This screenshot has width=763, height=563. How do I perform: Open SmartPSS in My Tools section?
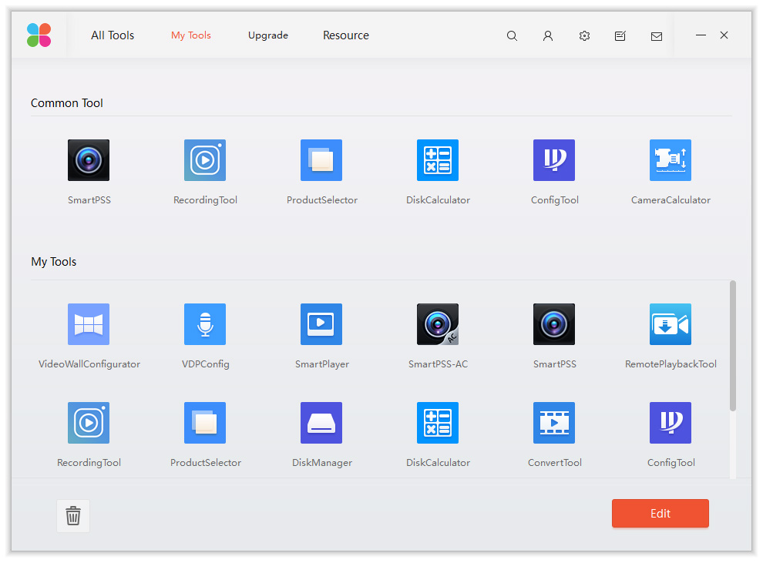tap(554, 324)
